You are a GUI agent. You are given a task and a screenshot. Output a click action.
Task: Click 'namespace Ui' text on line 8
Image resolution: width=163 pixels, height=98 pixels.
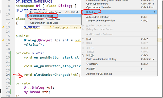click(x=28, y=6)
